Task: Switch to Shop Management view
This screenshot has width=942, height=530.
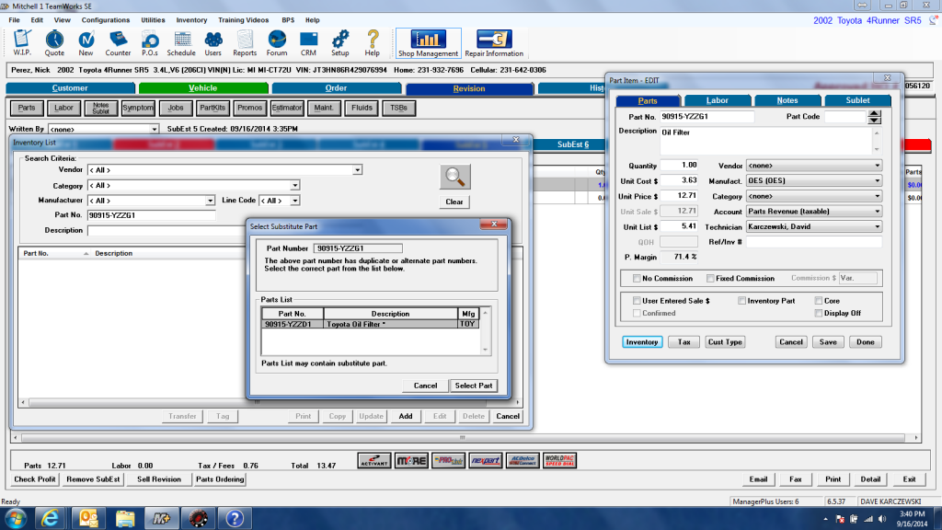Action: [x=428, y=42]
